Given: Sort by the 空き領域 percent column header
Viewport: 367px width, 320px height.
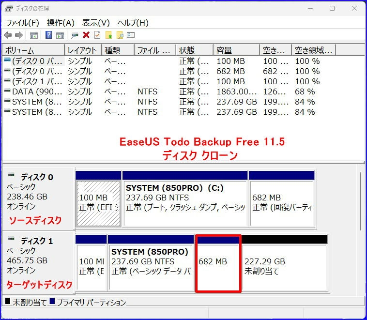Looking at the screenshot, I should [314, 50].
